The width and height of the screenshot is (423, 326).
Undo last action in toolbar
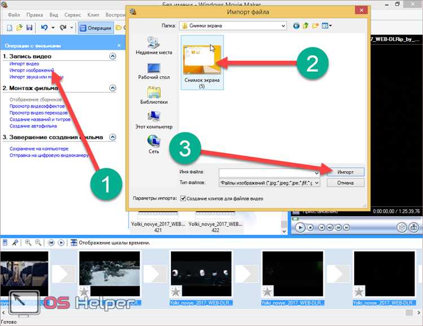pyautogui.click(x=44, y=28)
